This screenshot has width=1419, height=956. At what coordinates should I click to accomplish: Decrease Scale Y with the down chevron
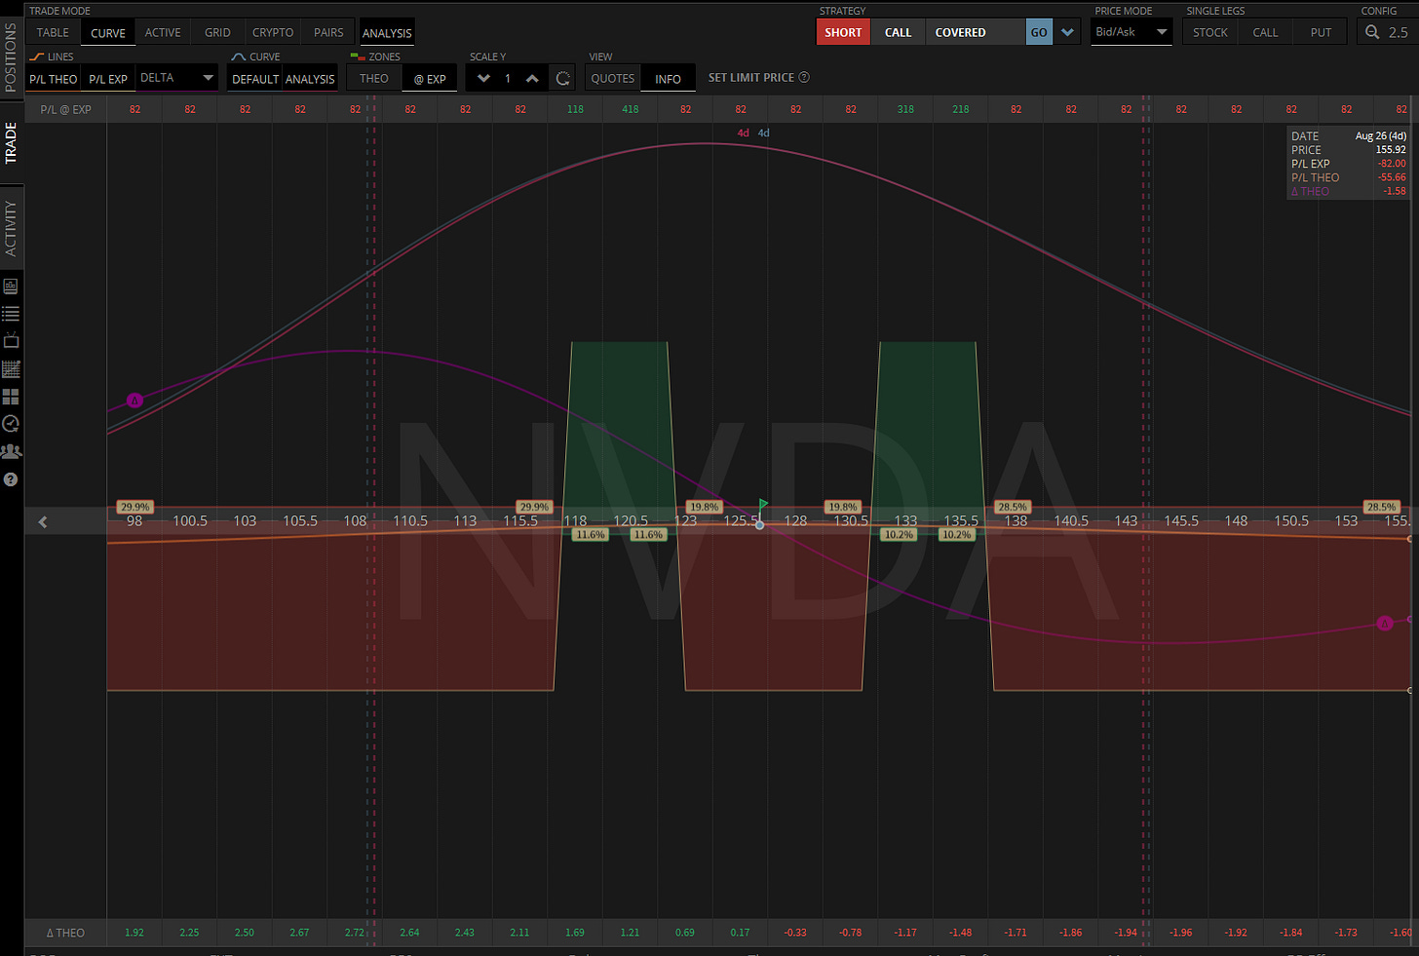click(x=483, y=79)
